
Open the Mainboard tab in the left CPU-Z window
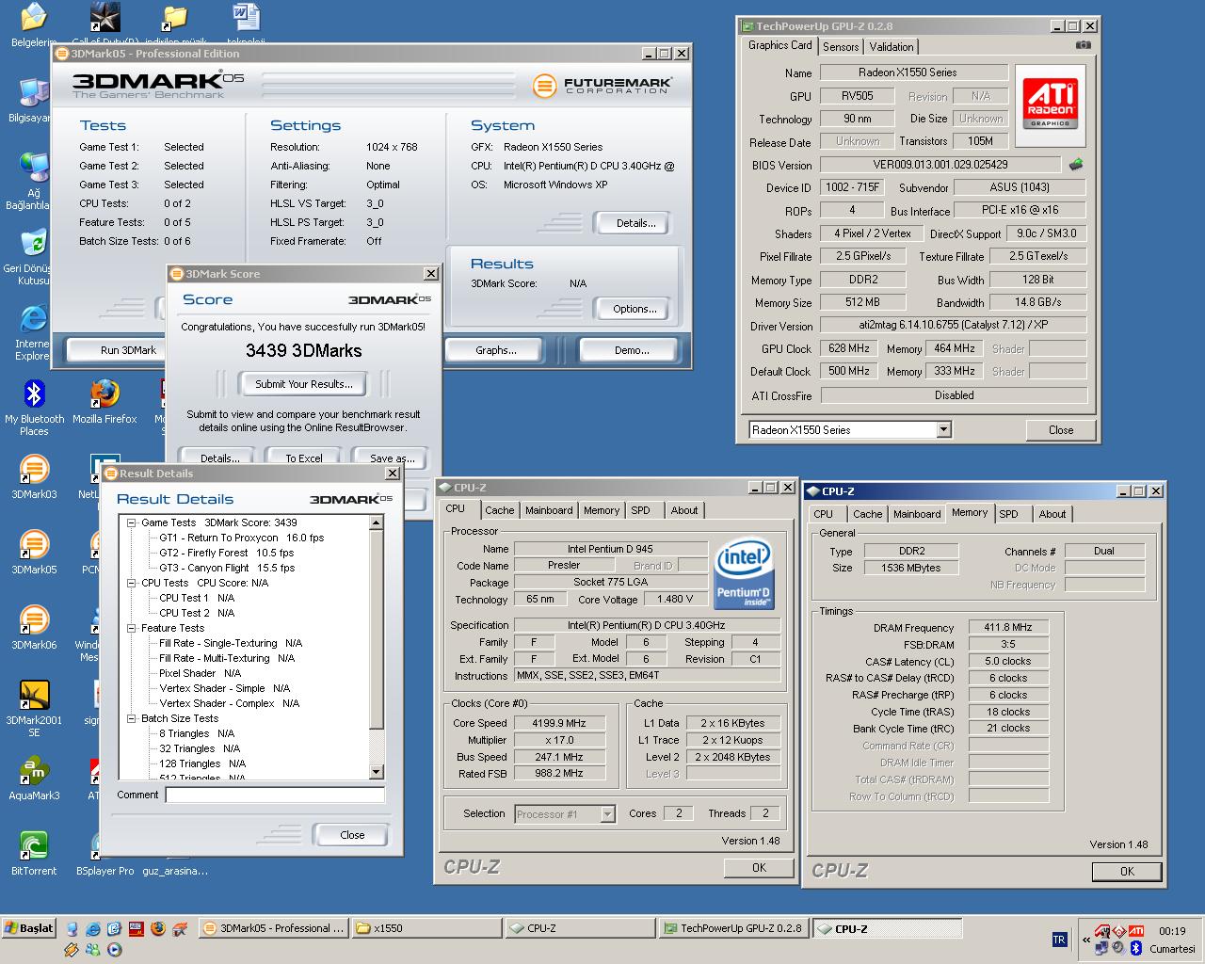pyautogui.click(x=549, y=510)
